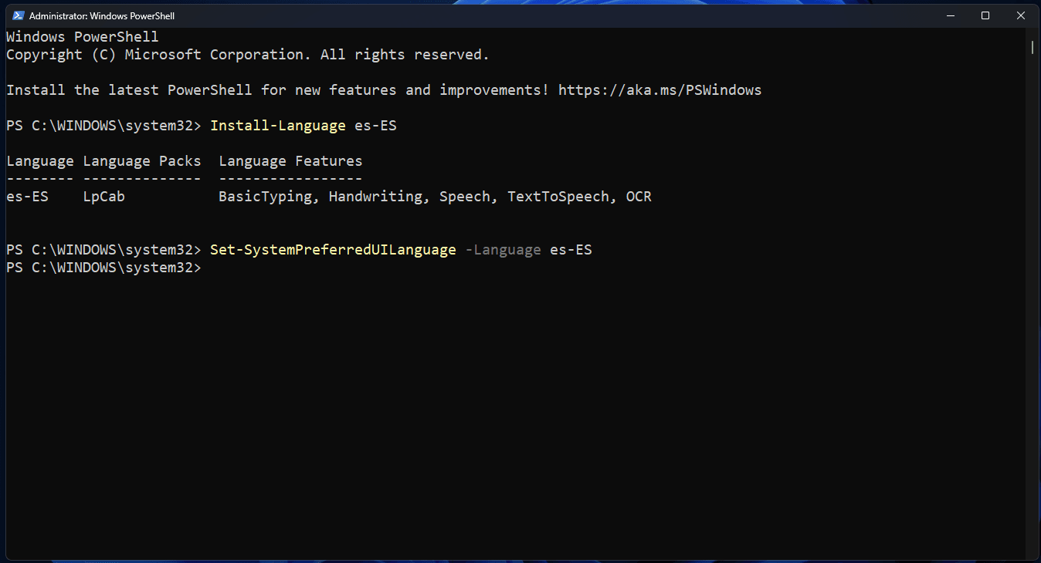
Task: Click the scrollbar on the right edge
Action: (x=1033, y=48)
